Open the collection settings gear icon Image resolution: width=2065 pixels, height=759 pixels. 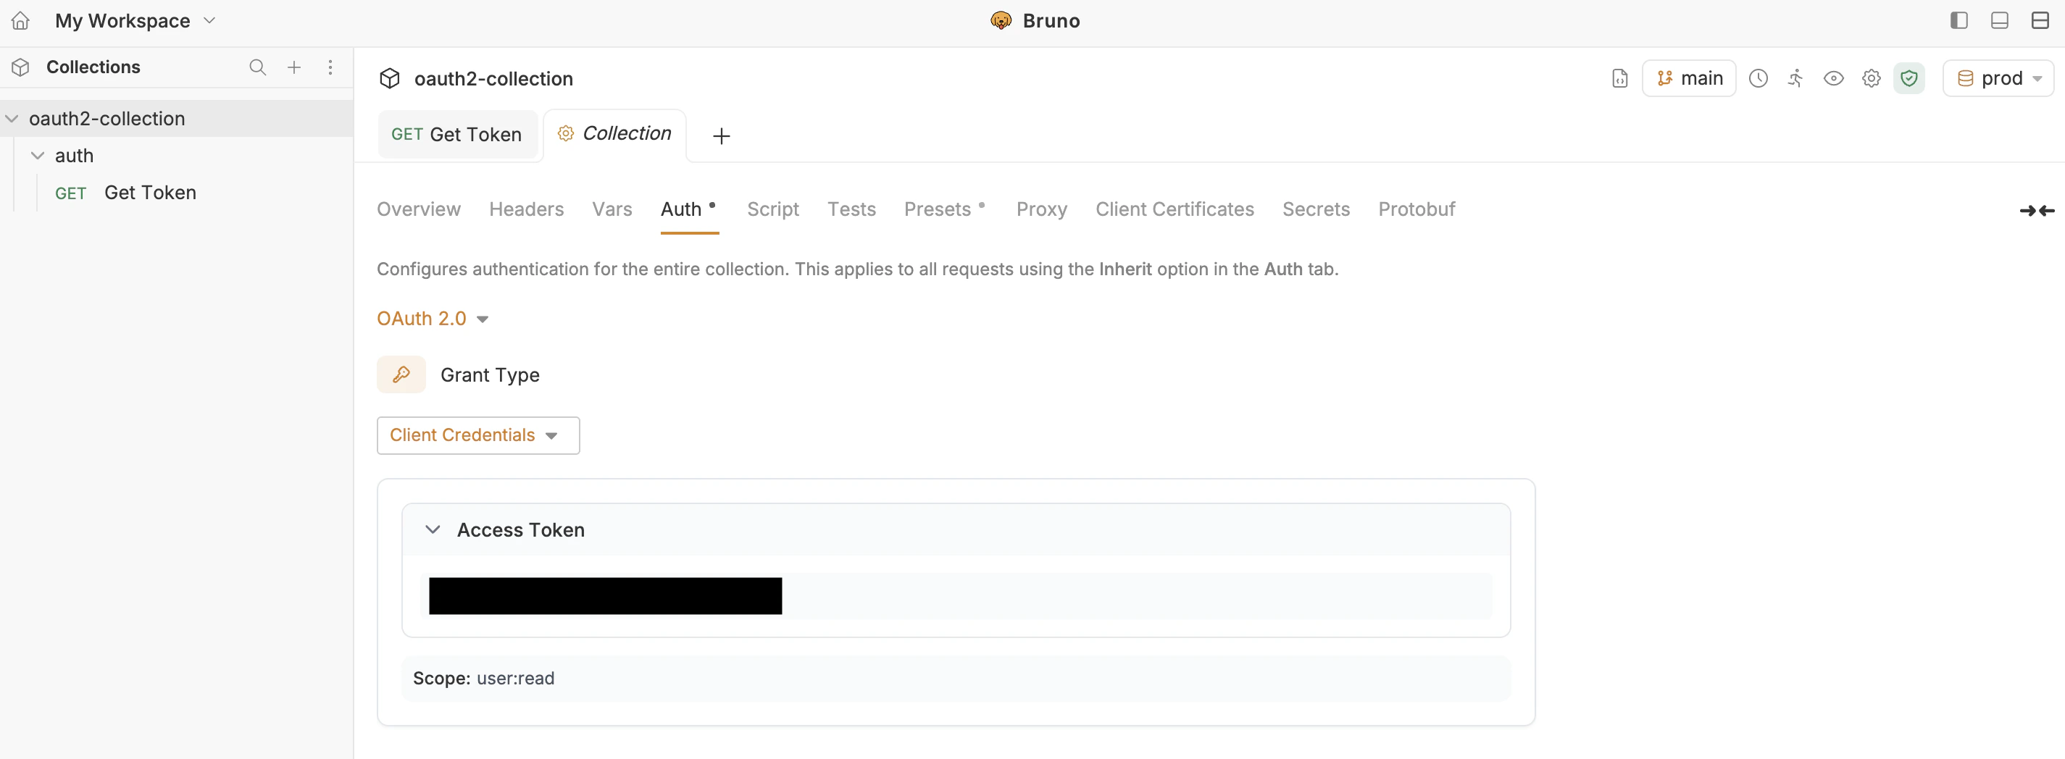(x=1871, y=77)
